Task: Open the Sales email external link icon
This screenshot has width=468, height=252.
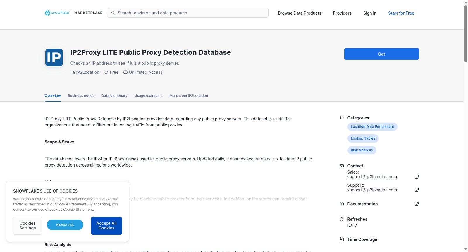Action: 417,177
